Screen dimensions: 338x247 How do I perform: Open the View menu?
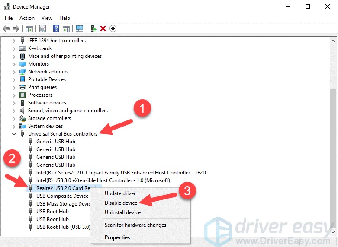tap(47, 18)
